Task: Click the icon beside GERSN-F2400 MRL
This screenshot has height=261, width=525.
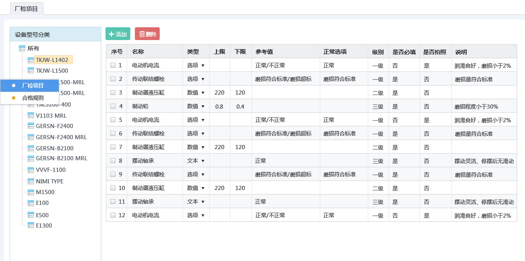Action: coord(31,137)
